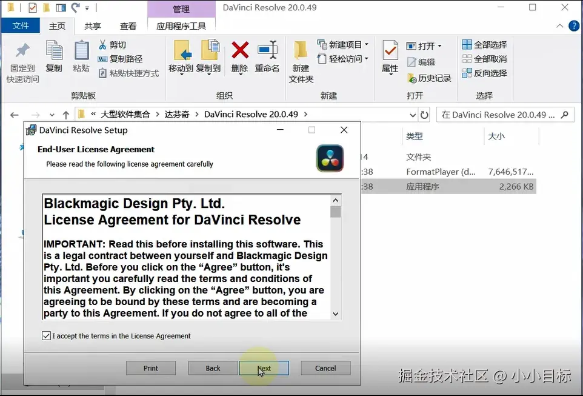Viewport: 583px width, 396px height.
Task: Click the DaVinci Resolve logo in installer
Action: (x=330, y=158)
